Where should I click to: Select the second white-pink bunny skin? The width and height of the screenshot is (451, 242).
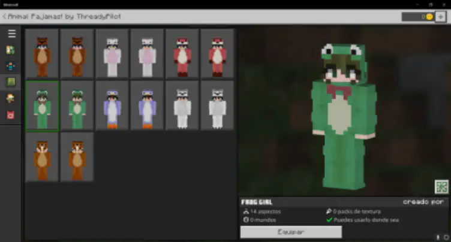(x=148, y=54)
